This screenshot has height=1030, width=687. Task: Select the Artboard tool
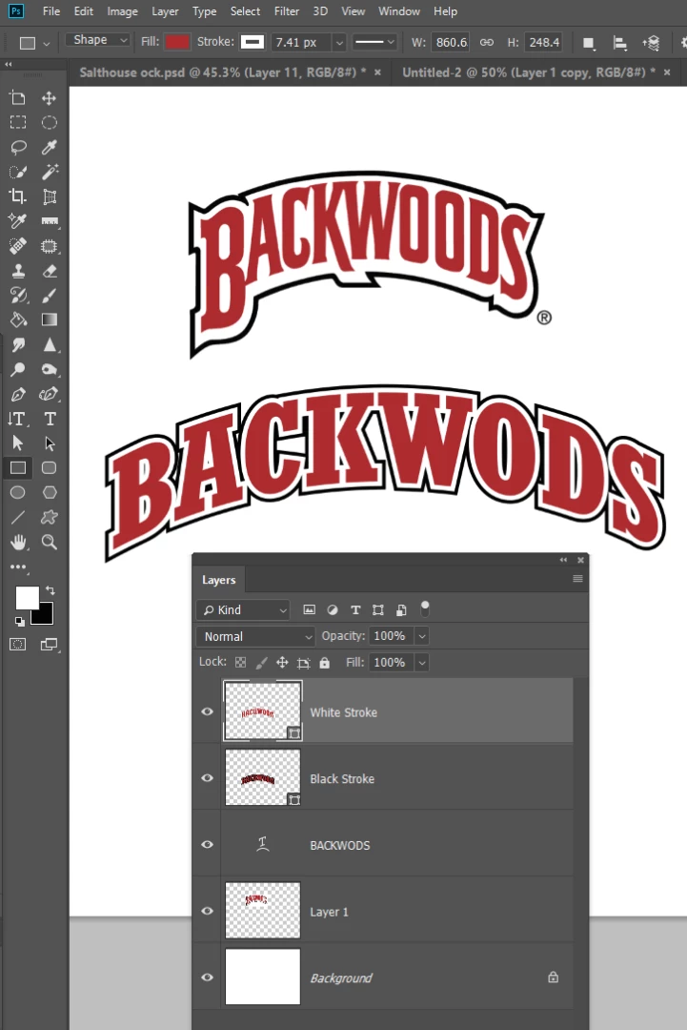18,98
